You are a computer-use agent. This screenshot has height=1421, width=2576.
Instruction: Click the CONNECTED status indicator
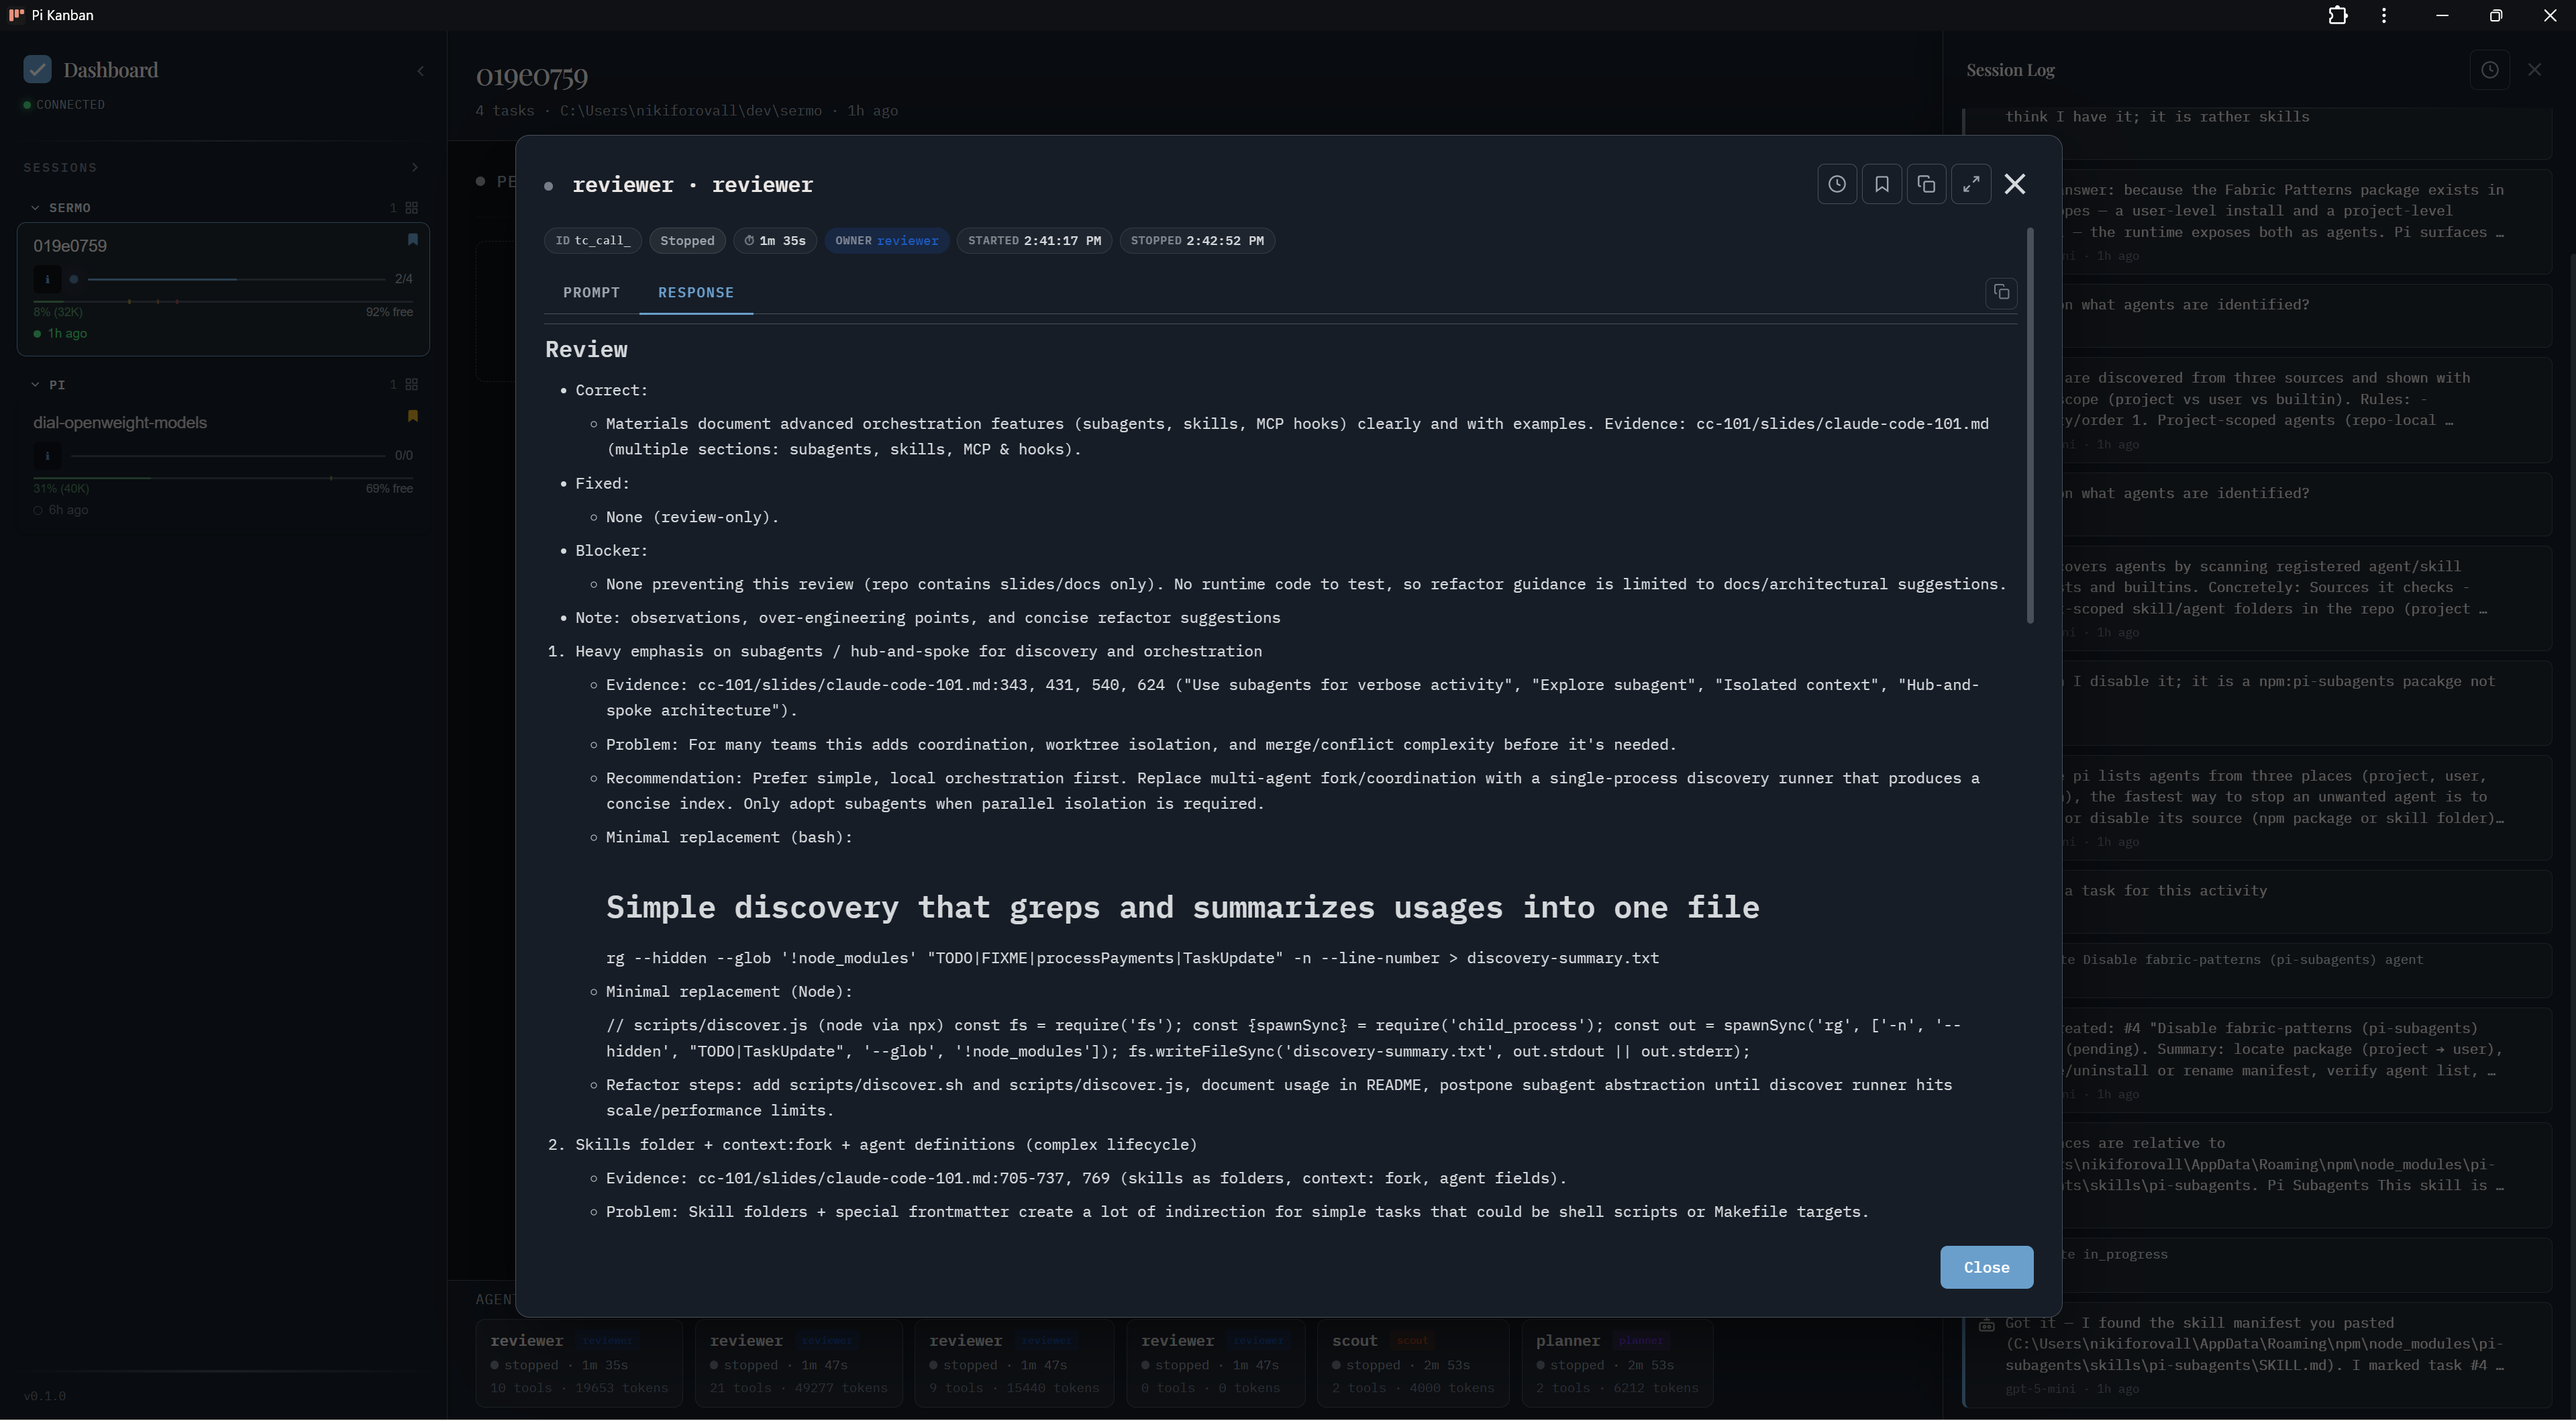click(x=64, y=105)
